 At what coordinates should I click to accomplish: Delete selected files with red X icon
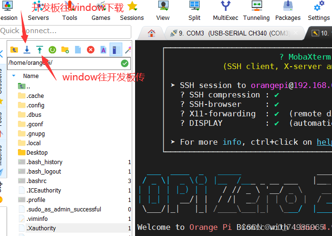[91, 50]
